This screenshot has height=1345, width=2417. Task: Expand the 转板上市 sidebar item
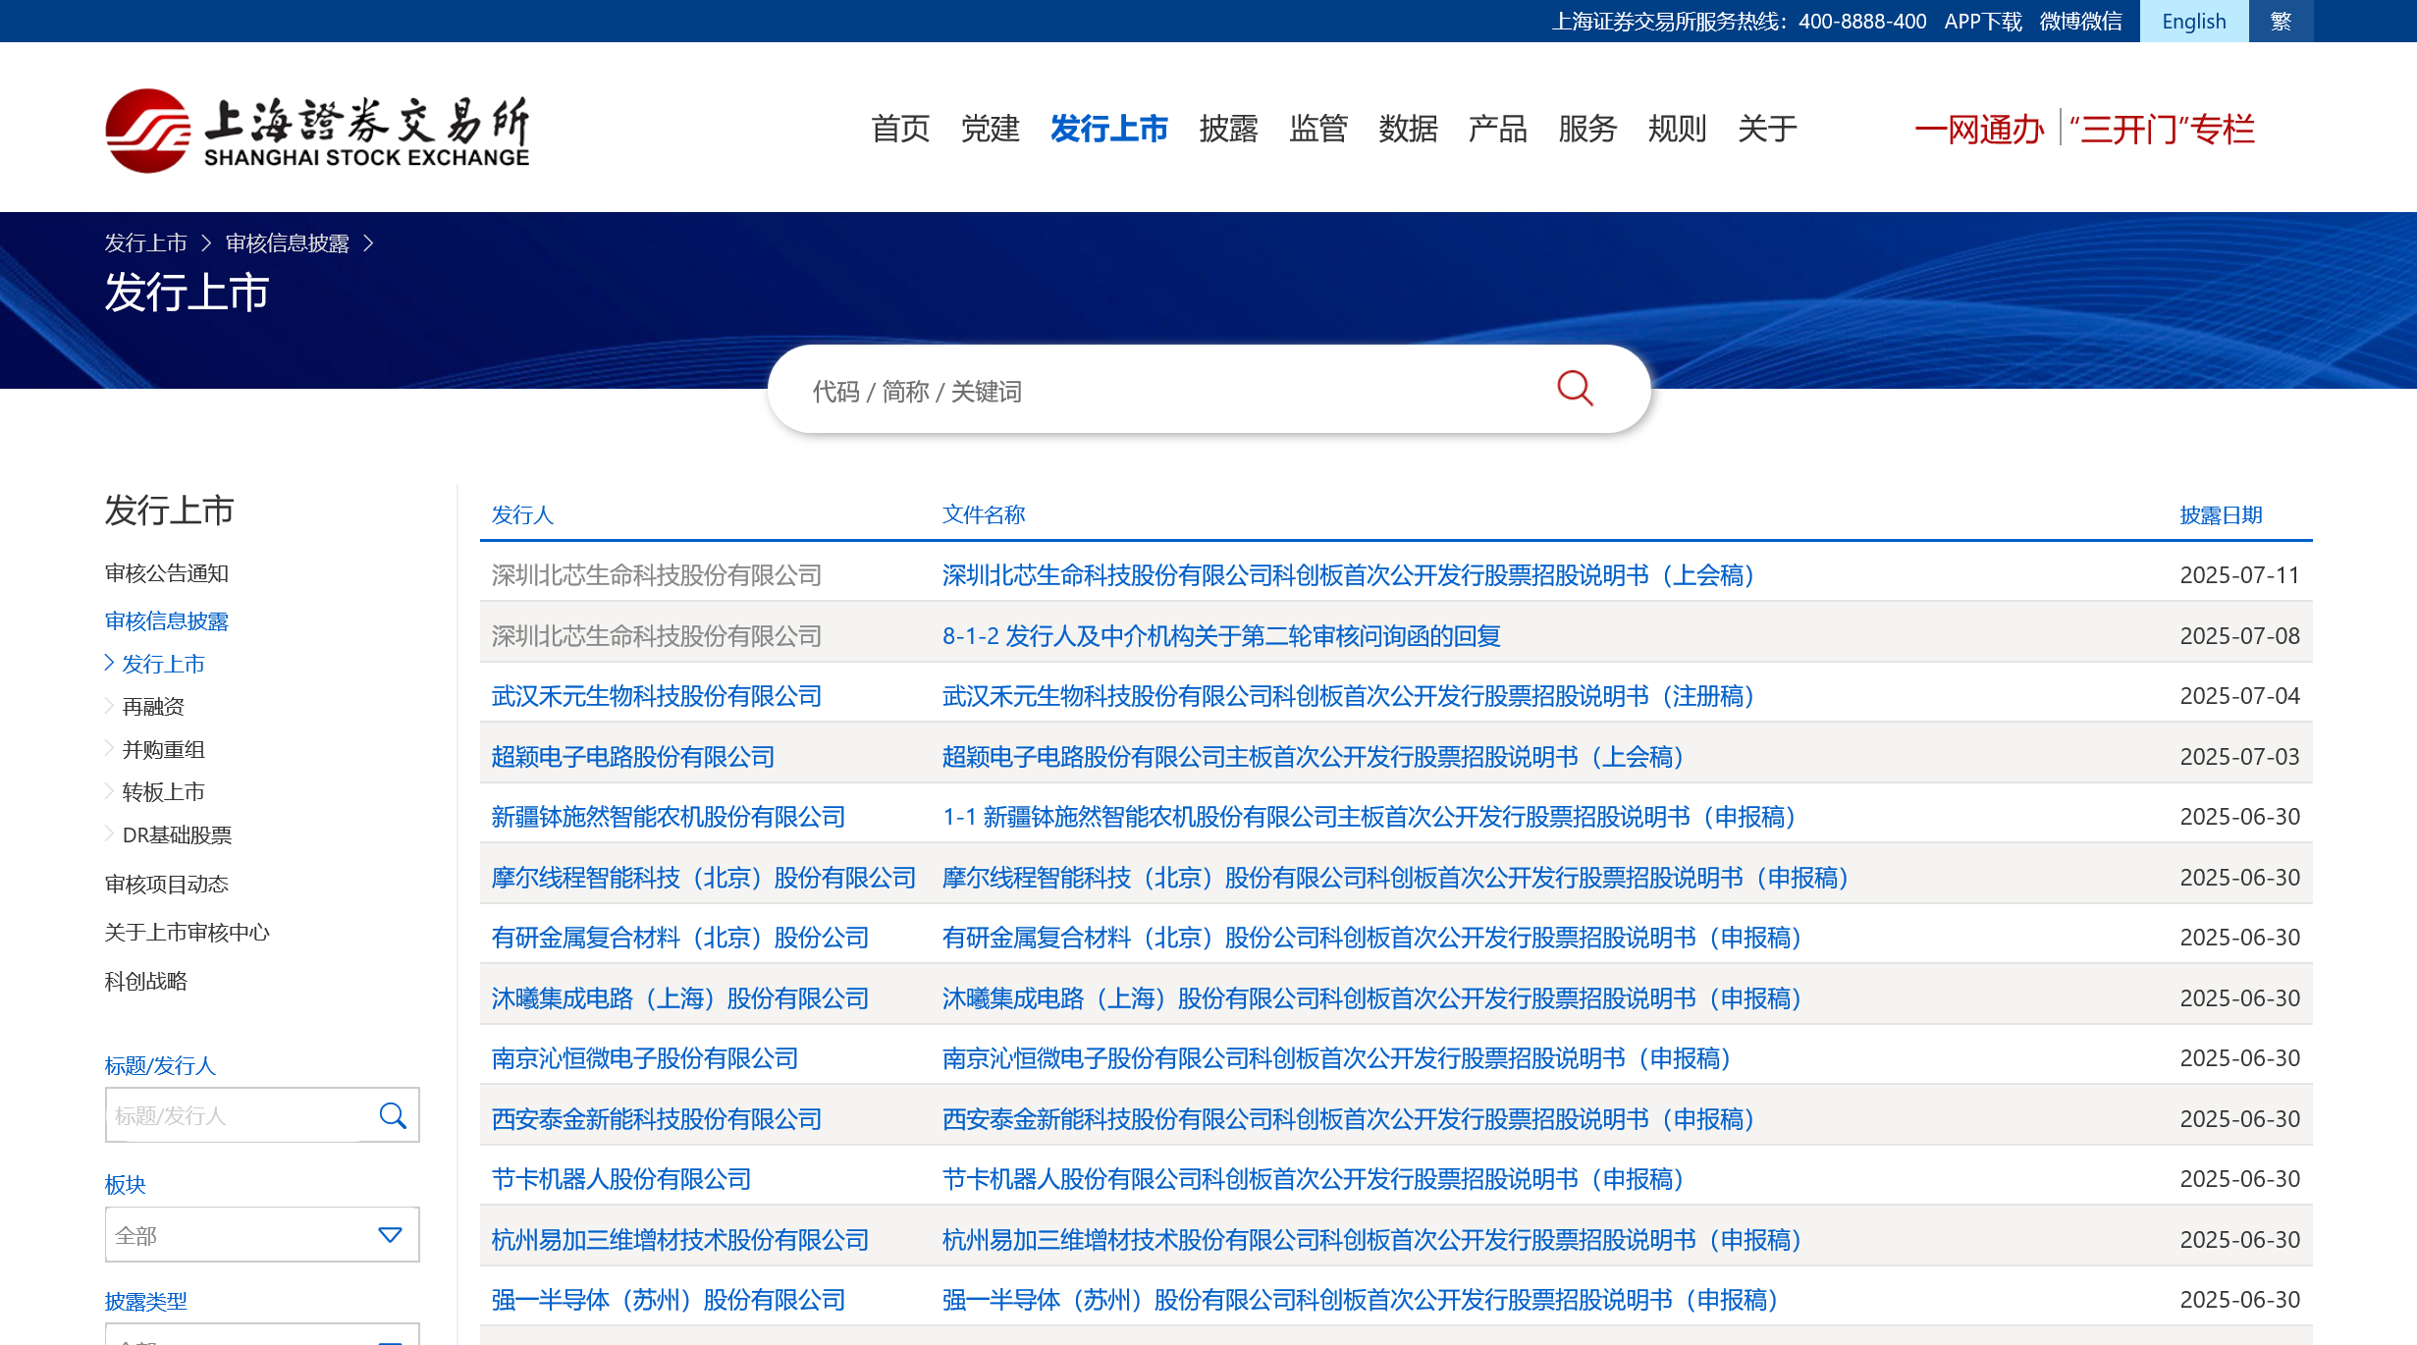pos(163,792)
